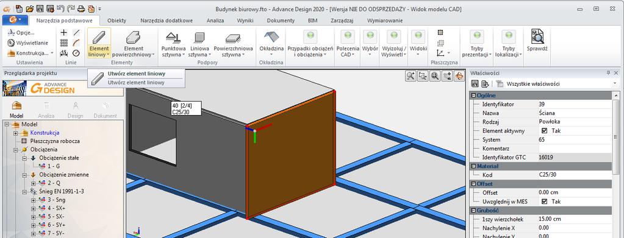Expand the Konstrukcja tree node
The height and width of the screenshot is (238, 624).
point(16,133)
